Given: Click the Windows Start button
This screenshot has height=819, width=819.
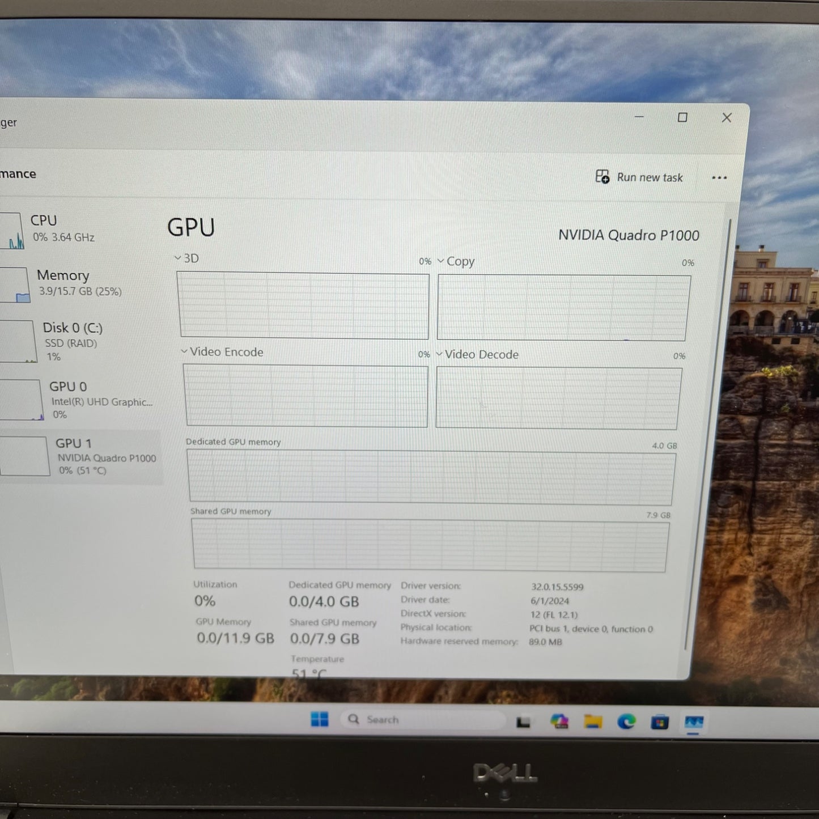Looking at the screenshot, I should coord(320,719).
